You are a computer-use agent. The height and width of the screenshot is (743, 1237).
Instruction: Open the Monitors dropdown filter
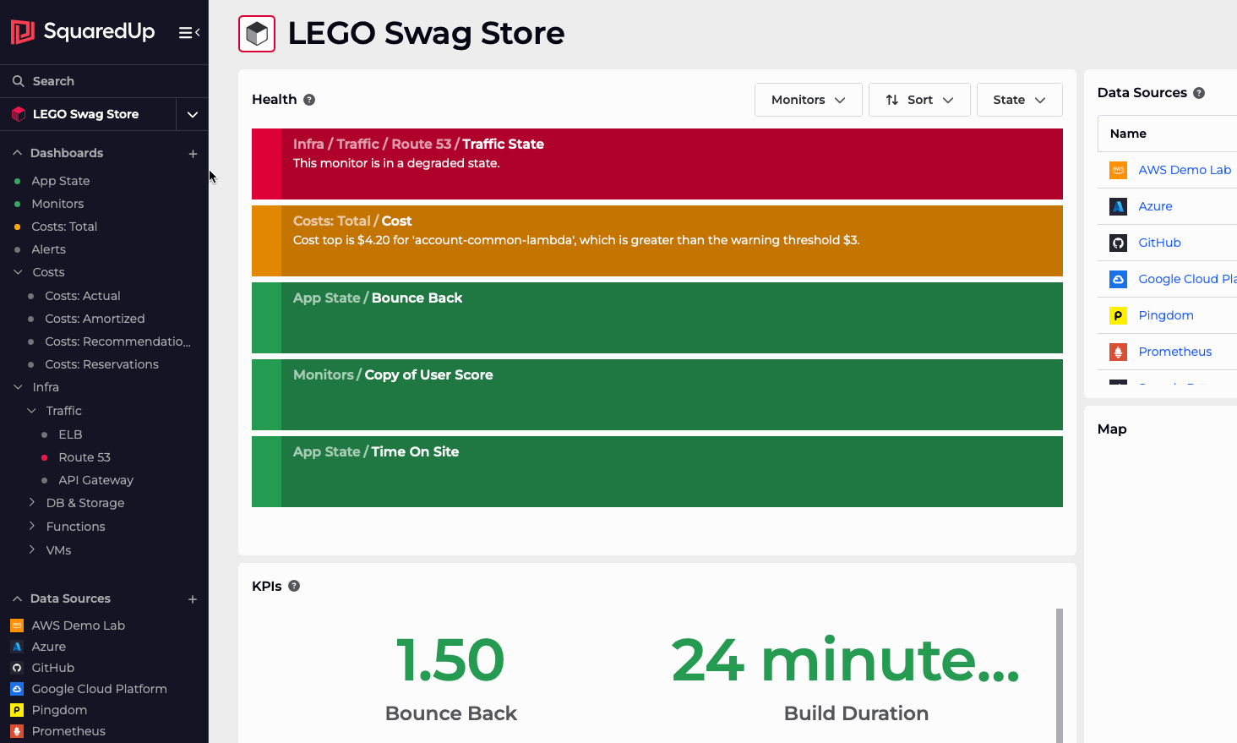[x=808, y=100]
